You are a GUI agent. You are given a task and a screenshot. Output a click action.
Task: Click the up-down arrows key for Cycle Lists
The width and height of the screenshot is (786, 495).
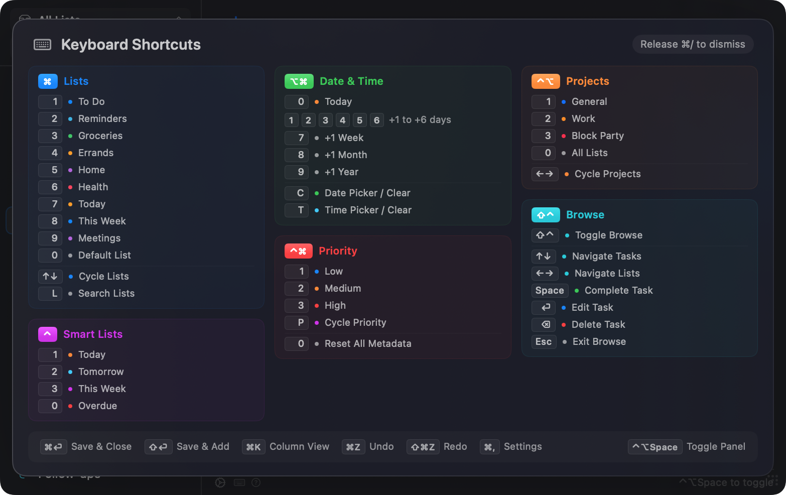pyautogui.click(x=50, y=276)
